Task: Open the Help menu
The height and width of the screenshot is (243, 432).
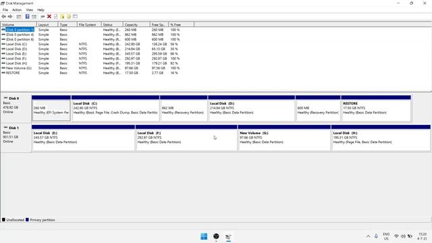Action: pos(40,9)
